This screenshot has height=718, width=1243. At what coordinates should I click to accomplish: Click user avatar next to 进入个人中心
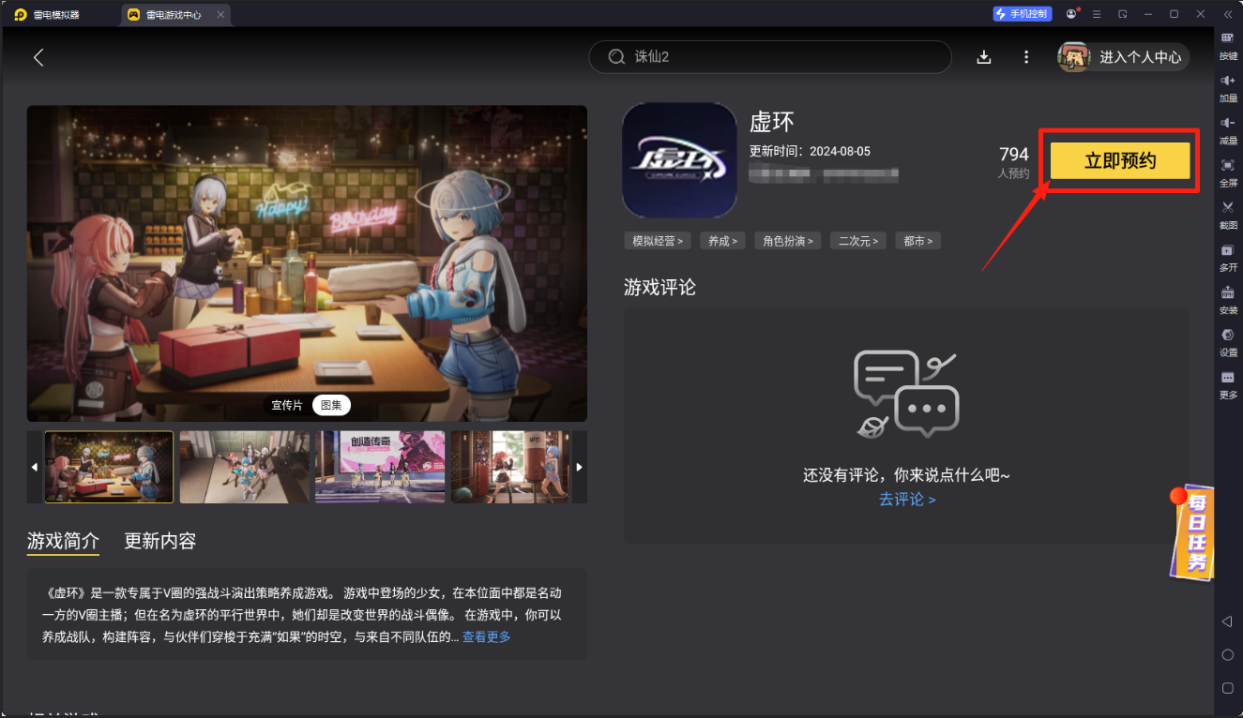pyautogui.click(x=1074, y=57)
